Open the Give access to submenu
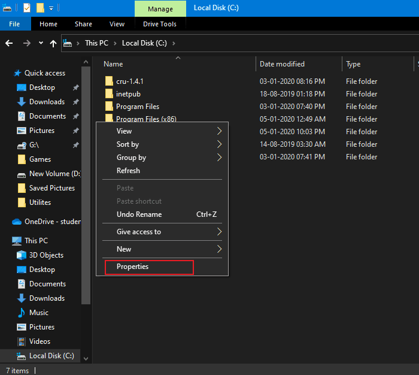The width and height of the screenshot is (419, 375). pyautogui.click(x=162, y=232)
